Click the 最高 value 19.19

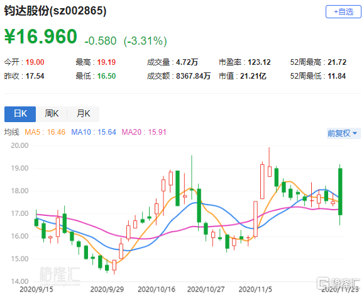(x=106, y=62)
